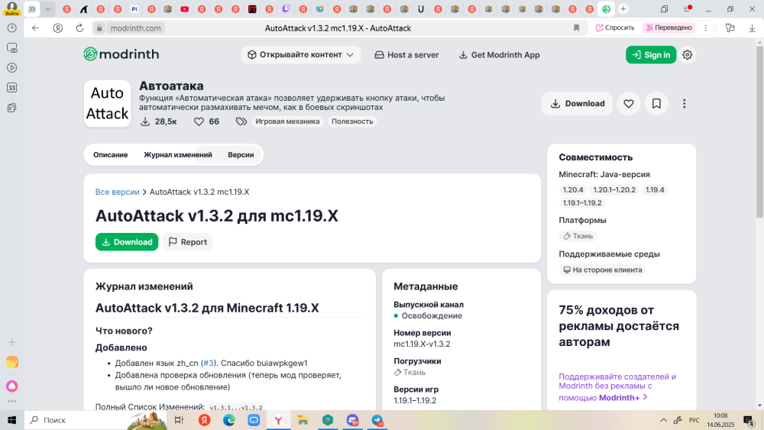Image resolution: width=764 pixels, height=430 pixels.
Task: Open browser page options menu beside Переведено
Action: (705, 28)
